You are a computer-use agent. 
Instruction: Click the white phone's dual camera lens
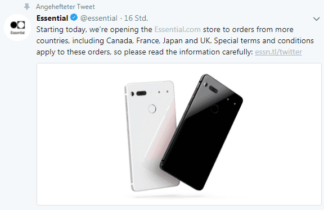pos(141,93)
